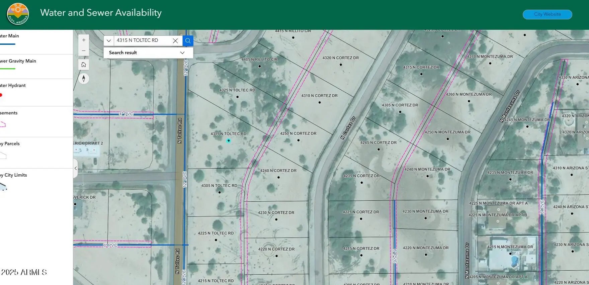The height and width of the screenshot is (285, 589).
Task: Zoom out of the map
Action: (x=84, y=51)
